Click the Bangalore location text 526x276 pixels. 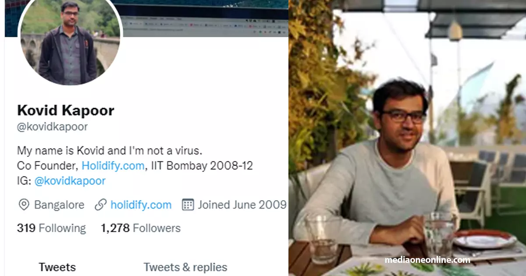(x=59, y=205)
